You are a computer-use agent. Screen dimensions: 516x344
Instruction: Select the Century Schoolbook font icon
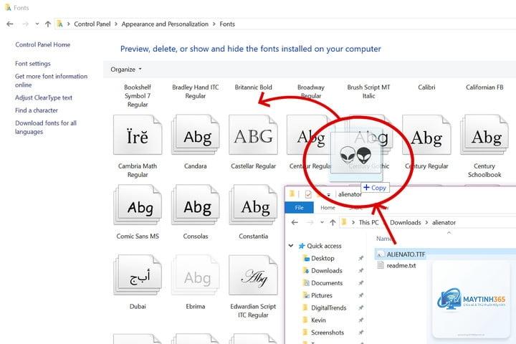[x=484, y=135]
